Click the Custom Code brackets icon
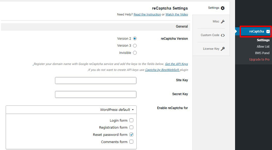This screenshot has width=272, height=150. pos(223,35)
